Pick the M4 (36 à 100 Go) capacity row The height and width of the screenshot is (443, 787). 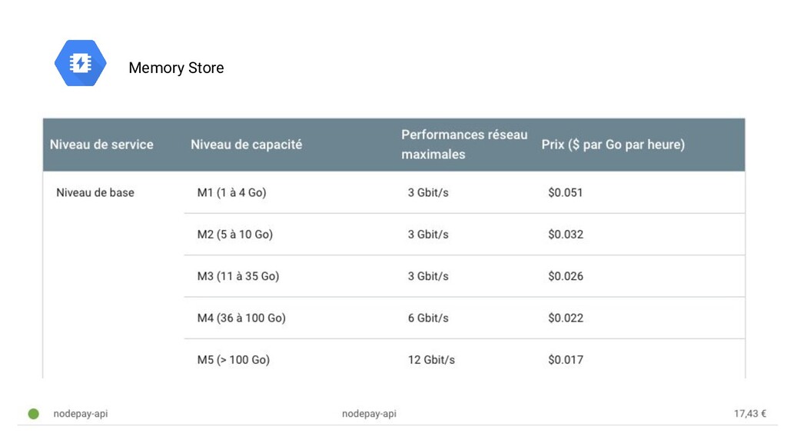[241, 318]
